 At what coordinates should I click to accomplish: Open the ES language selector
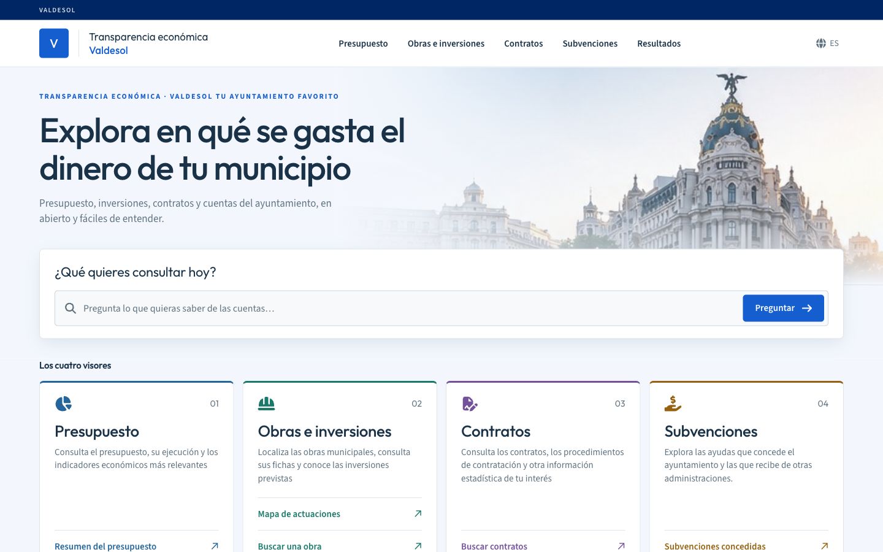[x=827, y=44]
